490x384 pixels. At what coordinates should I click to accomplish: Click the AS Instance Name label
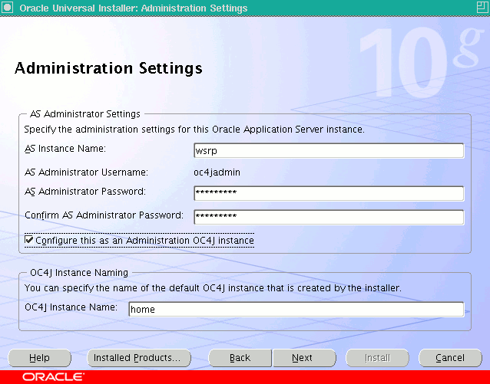coord(65,149)
